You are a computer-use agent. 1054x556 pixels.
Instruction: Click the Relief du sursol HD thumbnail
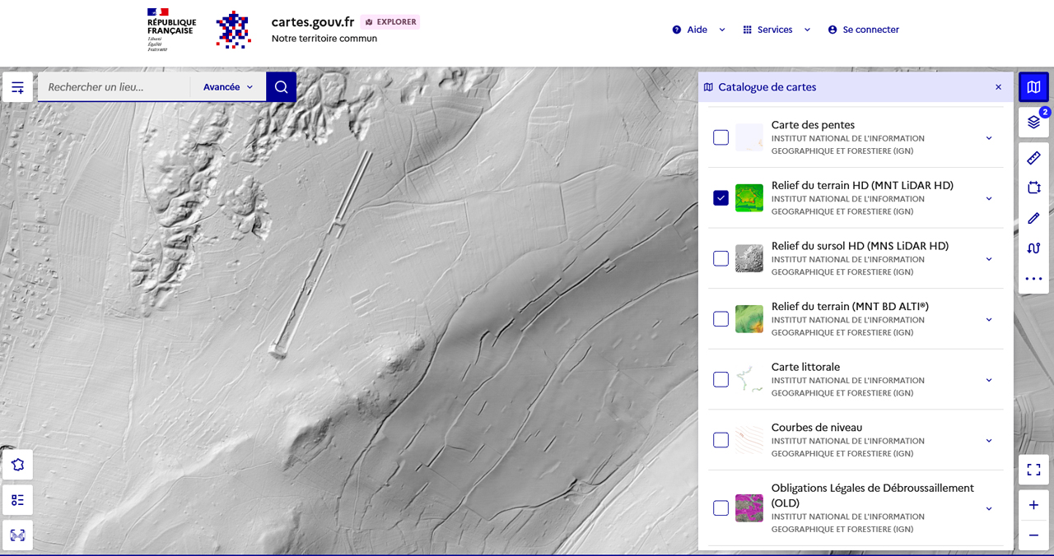[x=749, y=258]
